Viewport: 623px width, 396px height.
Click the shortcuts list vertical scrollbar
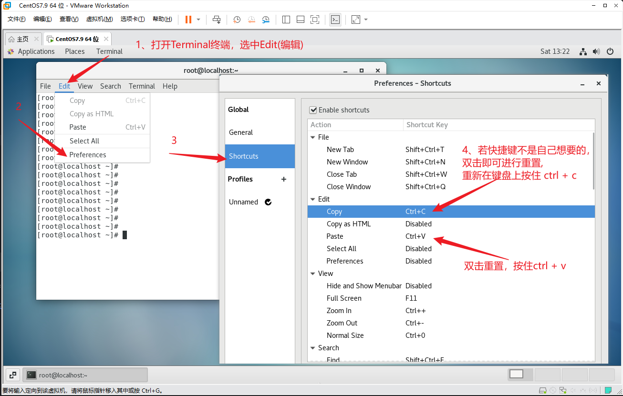point(593,161)
